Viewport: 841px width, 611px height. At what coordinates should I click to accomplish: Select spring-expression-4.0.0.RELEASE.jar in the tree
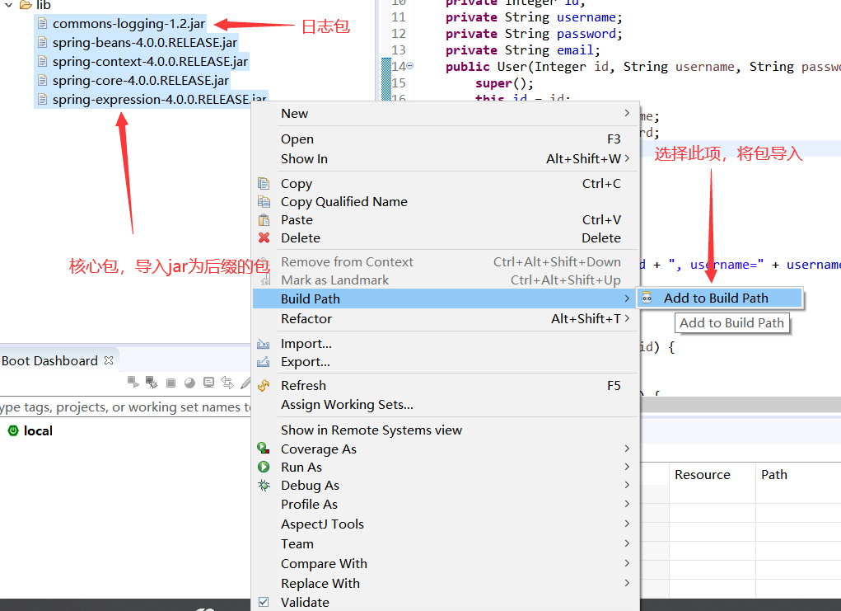click(x=159, y=99)
